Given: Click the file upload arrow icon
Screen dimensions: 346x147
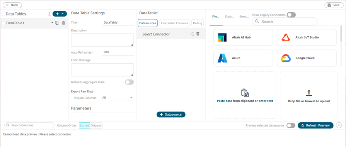Looking at the screenshot, I should (x=309, y=93).
